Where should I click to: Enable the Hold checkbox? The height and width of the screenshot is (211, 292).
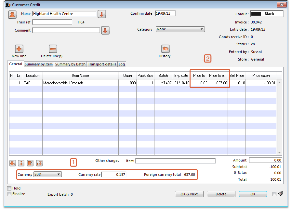(9, 189)
